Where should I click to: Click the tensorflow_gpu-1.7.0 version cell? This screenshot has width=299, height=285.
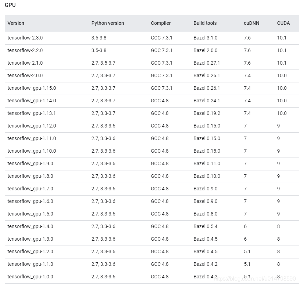tap(30, 189)
